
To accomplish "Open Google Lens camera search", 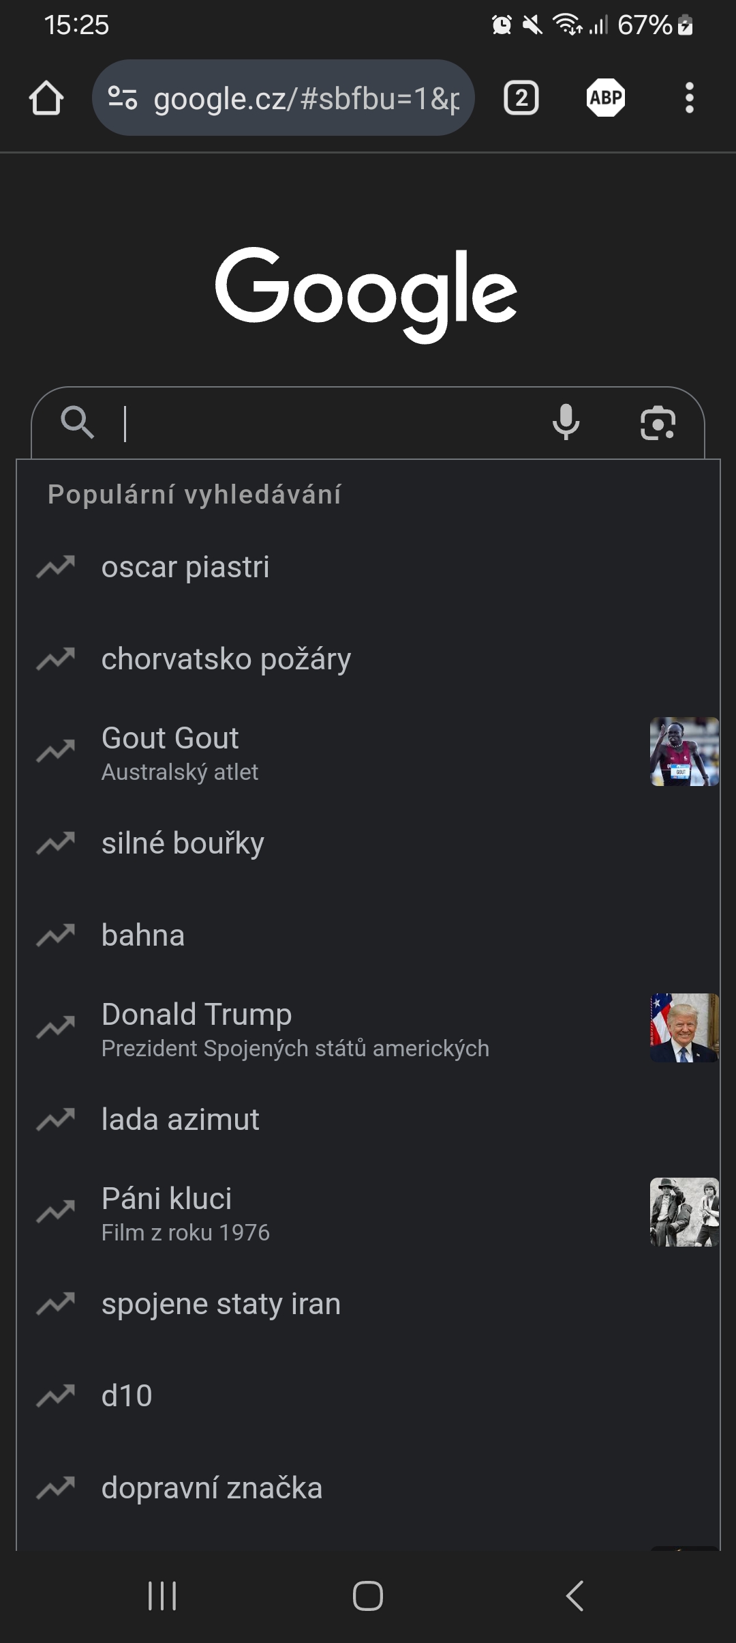I will (658, 423).
